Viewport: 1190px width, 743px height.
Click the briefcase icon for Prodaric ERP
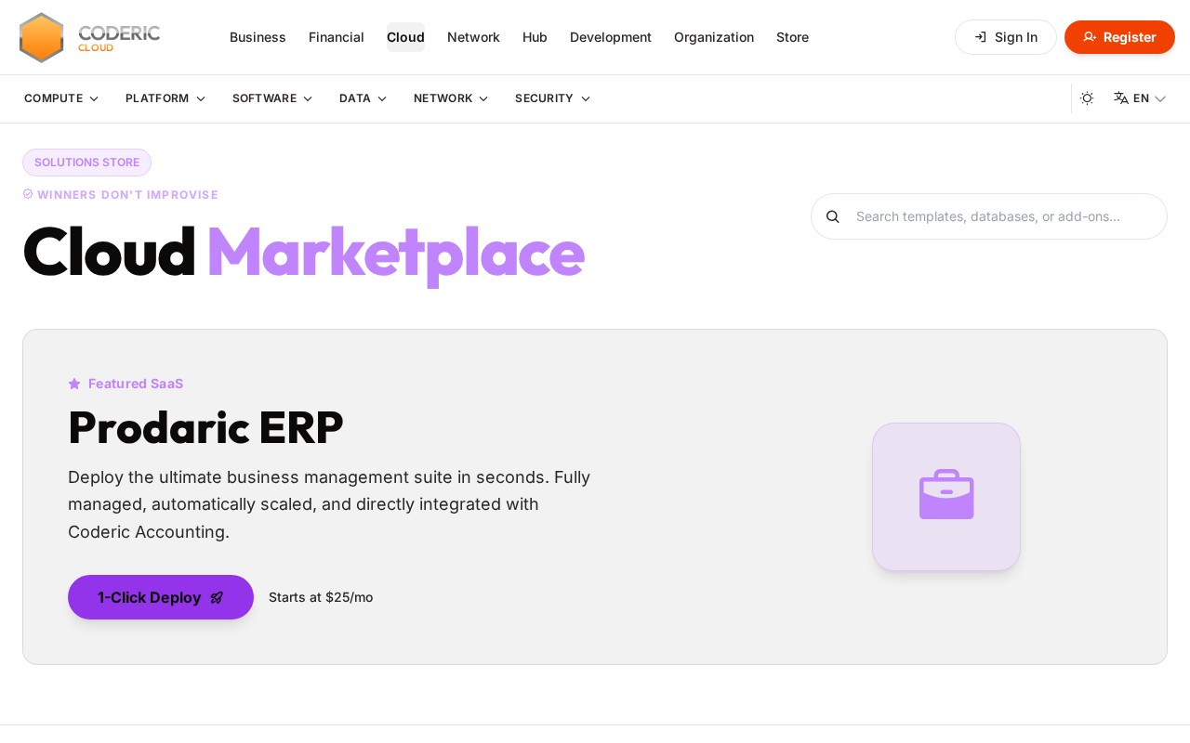[x=946, y=495]
